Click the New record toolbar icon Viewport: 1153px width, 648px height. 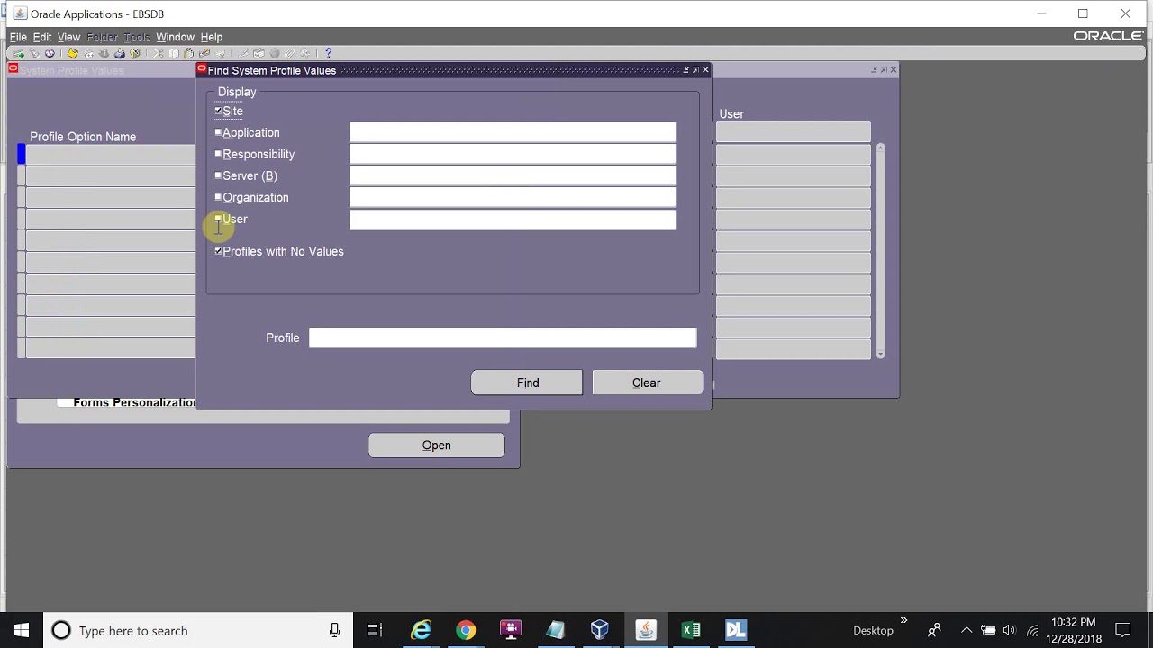click(x=18, y=54)
